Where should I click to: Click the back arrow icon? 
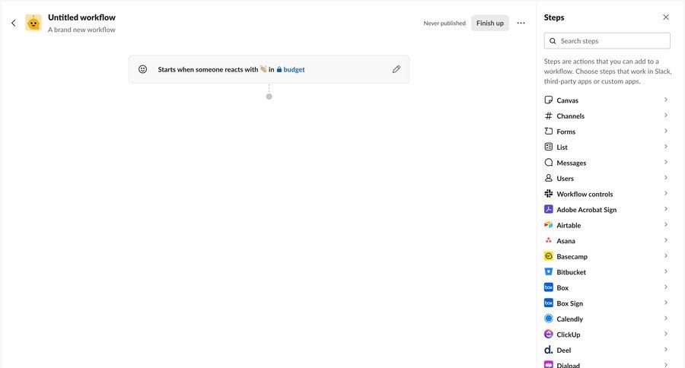pos(13,23)
